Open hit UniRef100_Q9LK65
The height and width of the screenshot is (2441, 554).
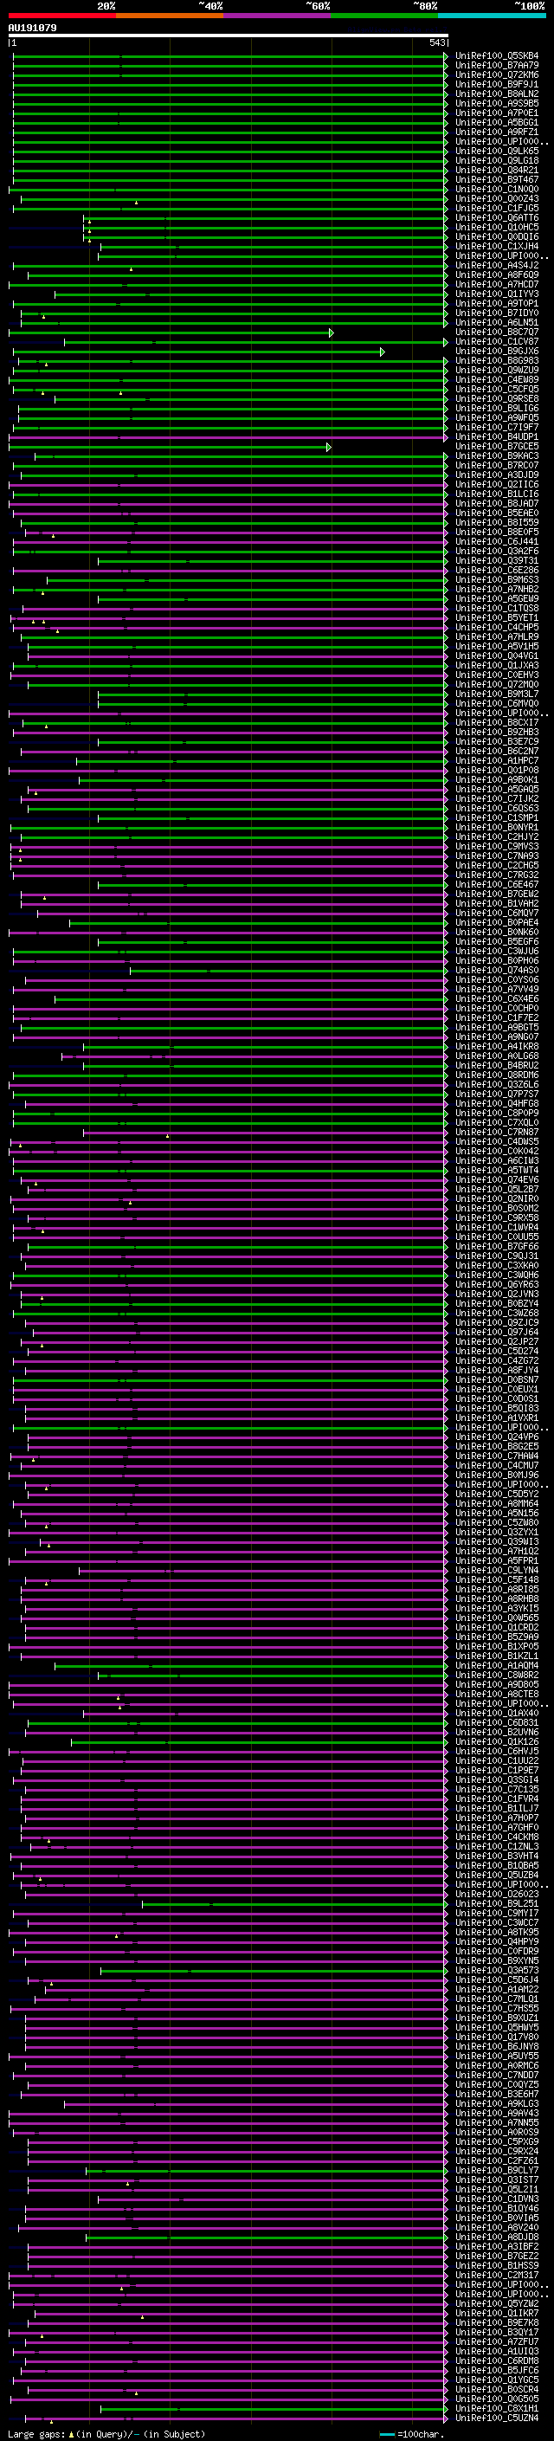[496, 151]
